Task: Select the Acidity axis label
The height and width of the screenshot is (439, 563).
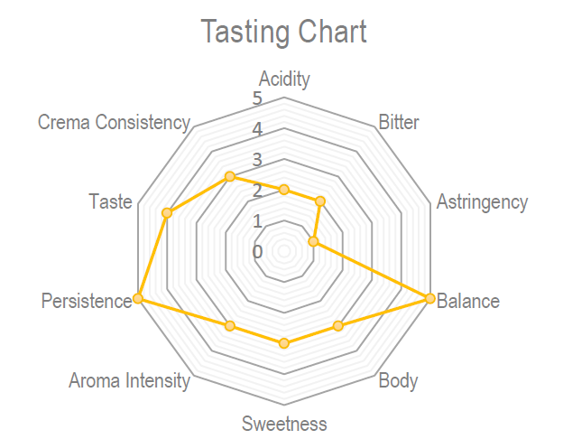Action: (x=284, y=79)
